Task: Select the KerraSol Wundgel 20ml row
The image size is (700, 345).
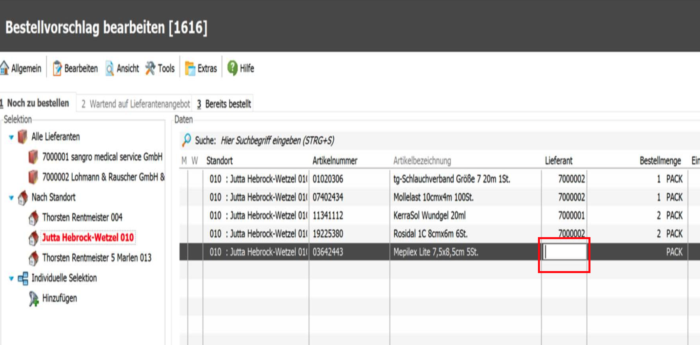Action: tap(429, 216)
